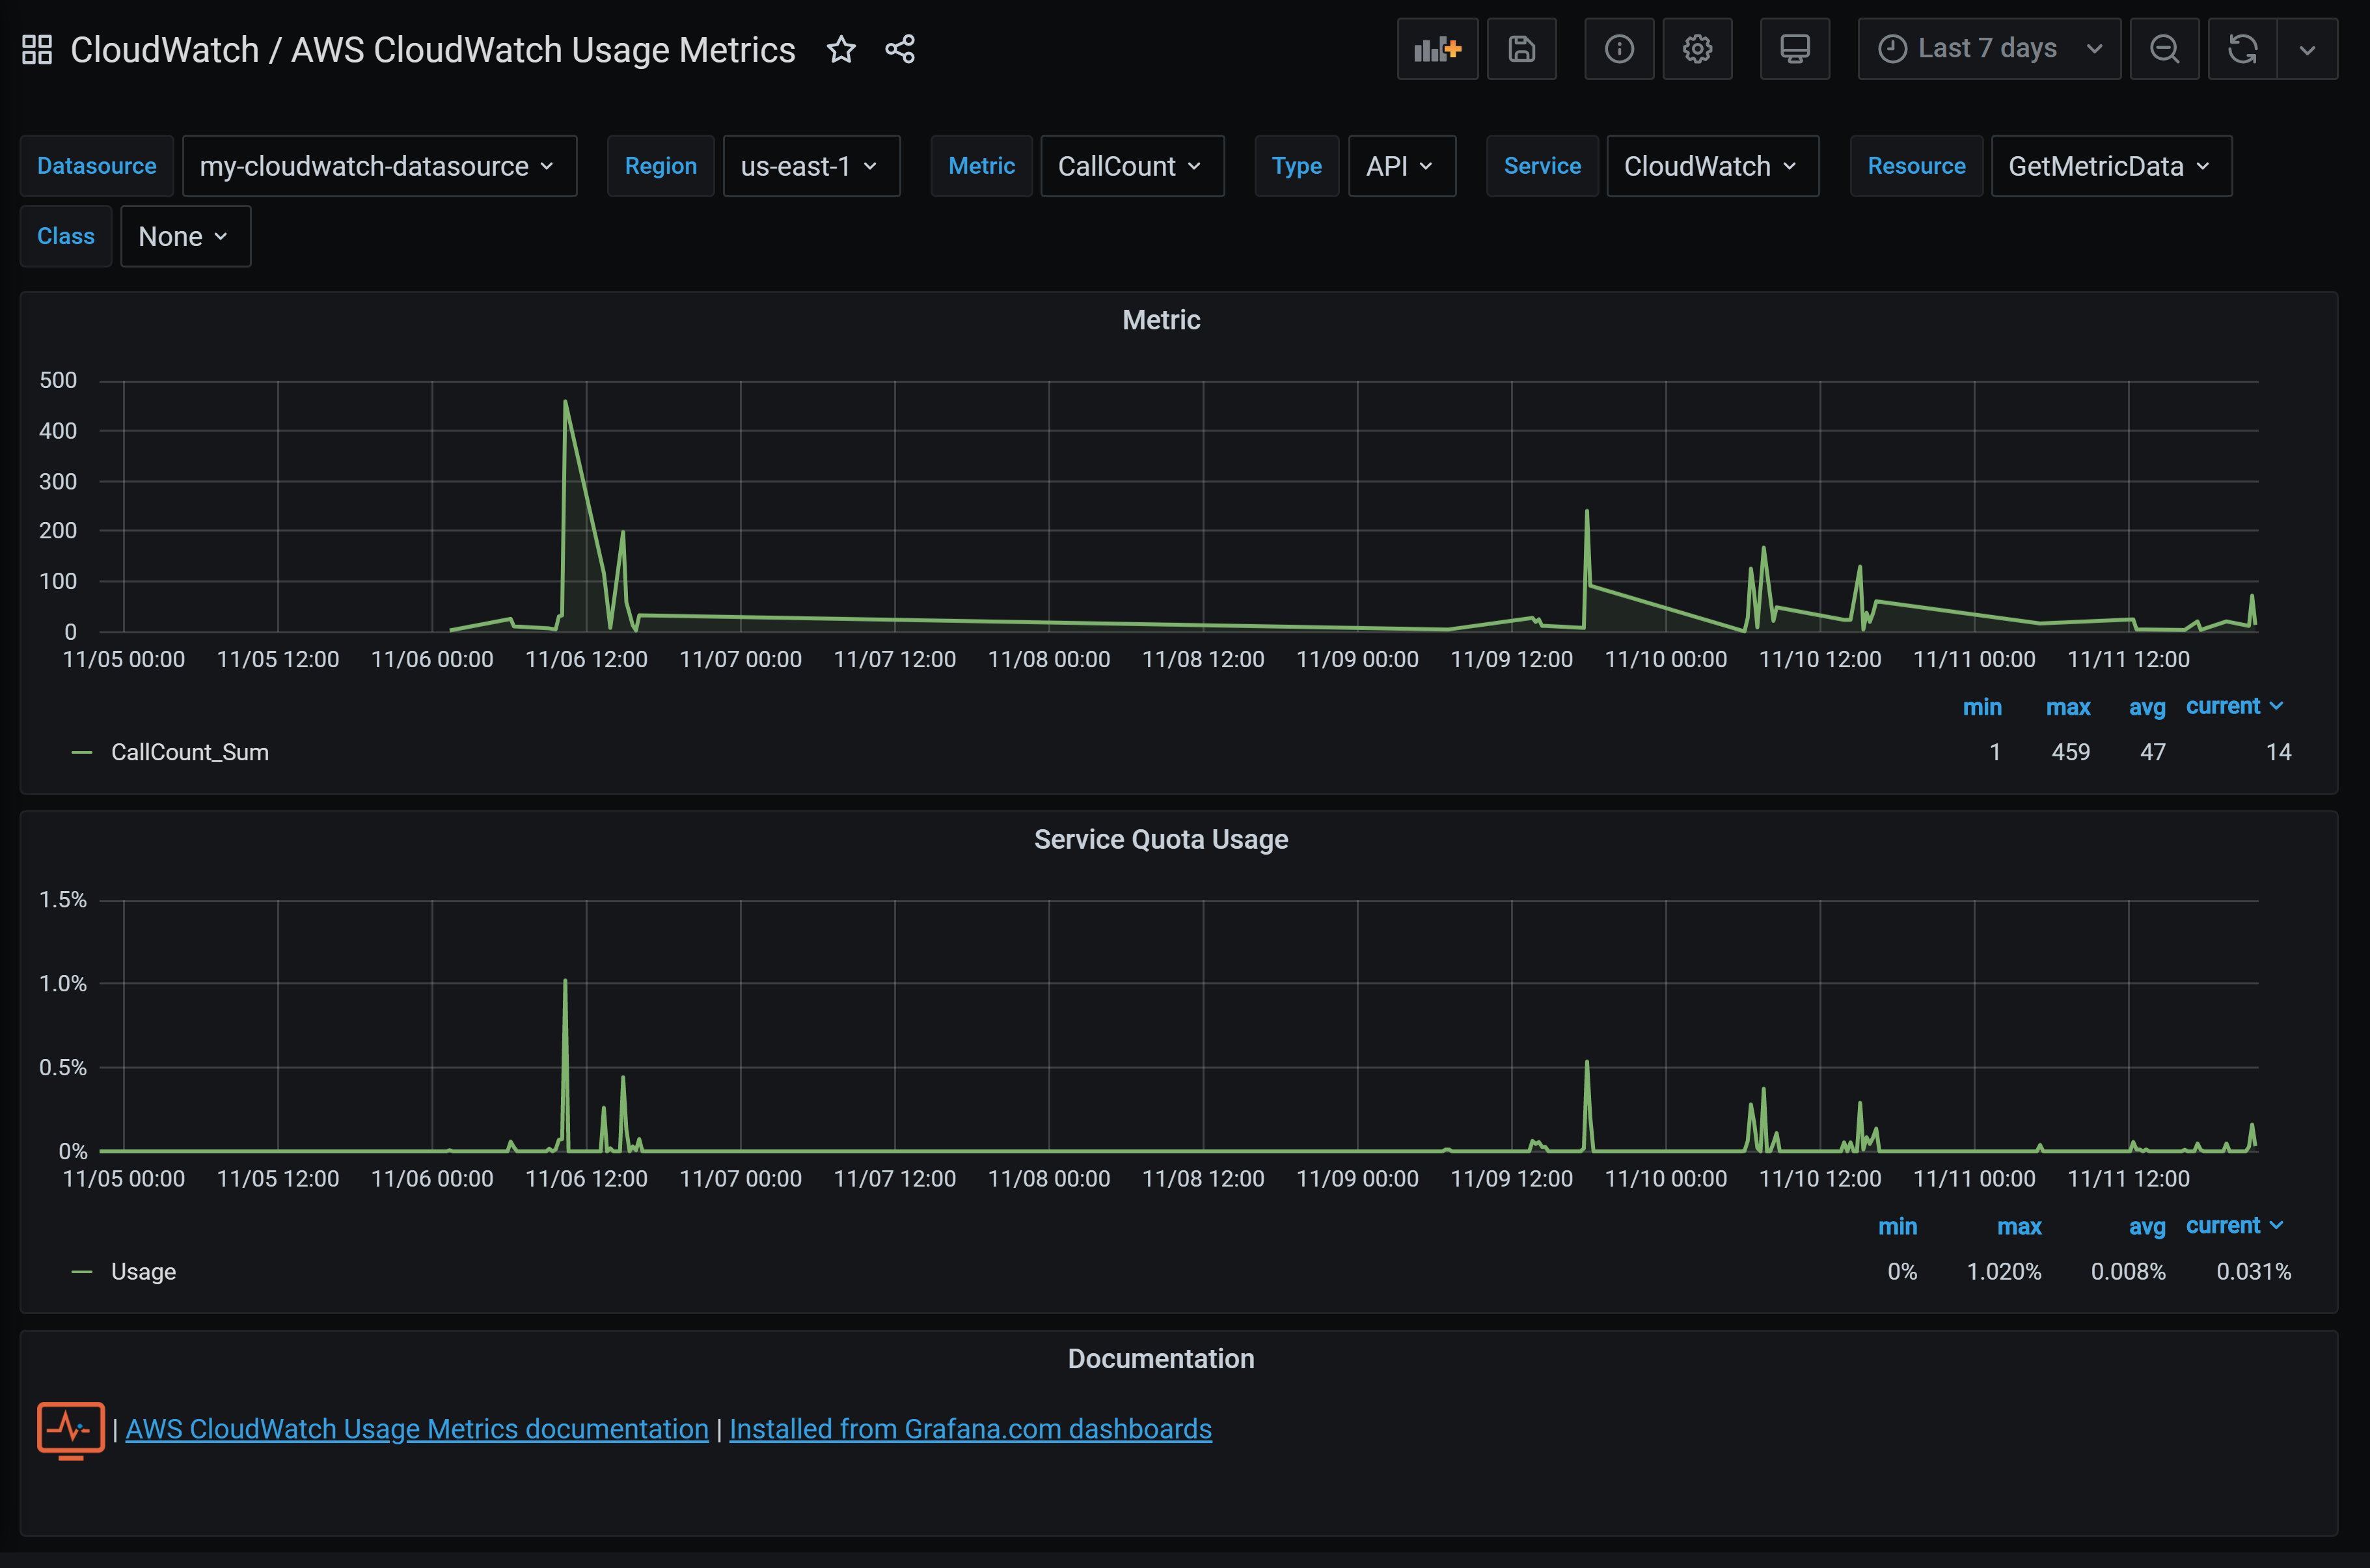Click the Add panel icon
The height and width of the screenshot is (1568, 2370).
click(x=1436, y=49)
